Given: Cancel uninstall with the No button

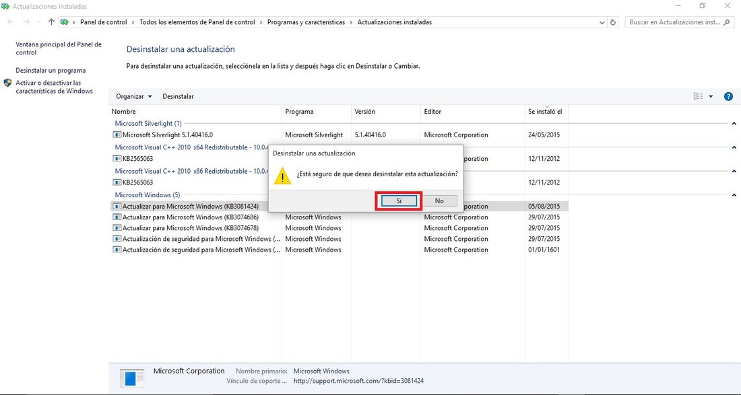Looking at the screenshot, I should point(439,201).
